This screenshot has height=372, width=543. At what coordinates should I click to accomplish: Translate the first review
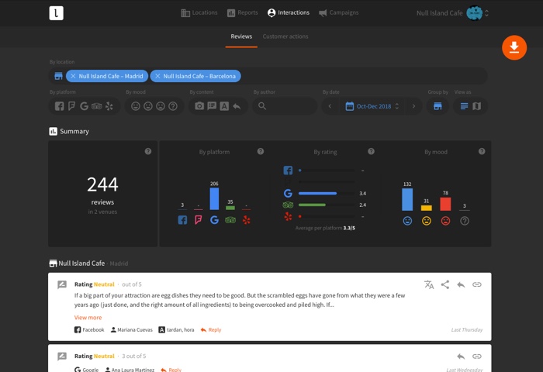coord(429,284)
